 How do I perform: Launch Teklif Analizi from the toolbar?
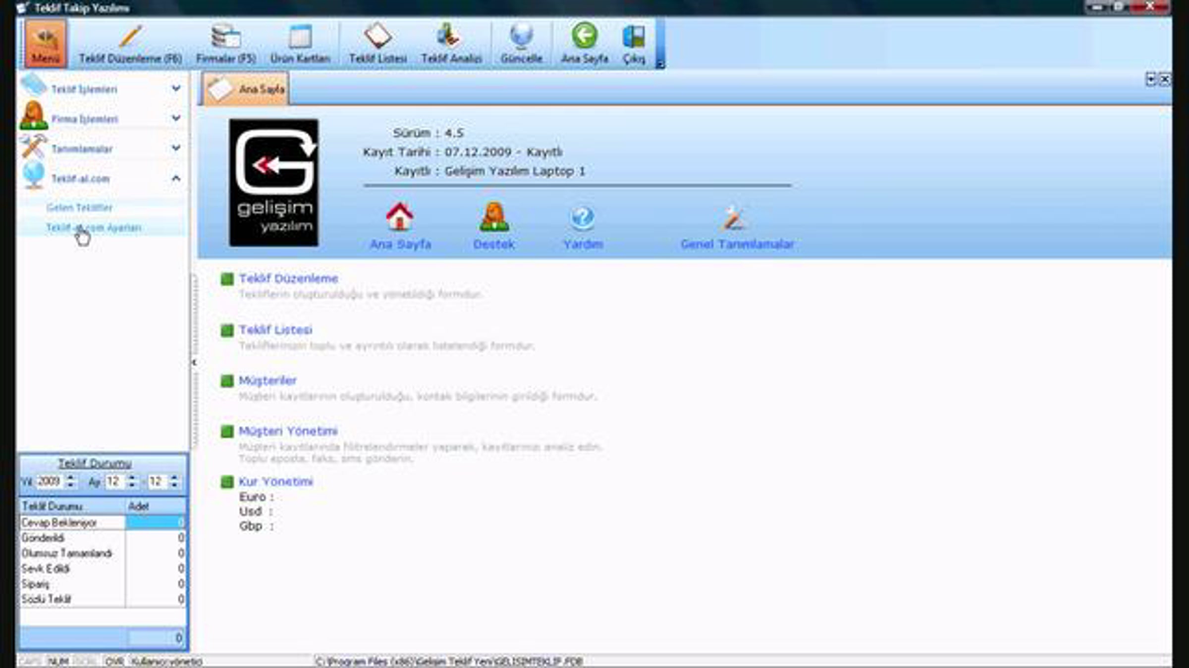point(451,44)
